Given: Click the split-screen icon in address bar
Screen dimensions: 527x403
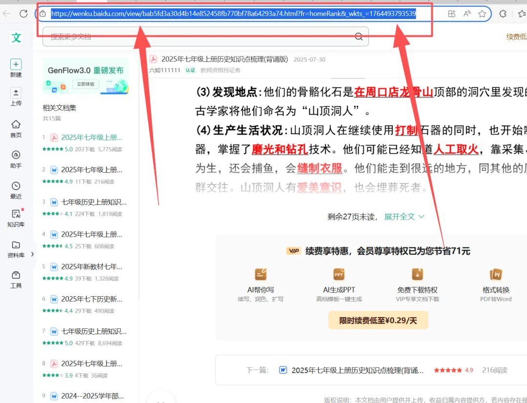Looking at the screenshot, I should (451, 14).
